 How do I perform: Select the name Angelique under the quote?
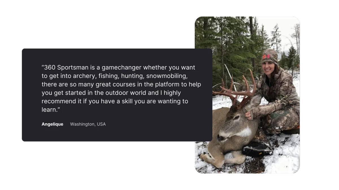tap(53, 124)
